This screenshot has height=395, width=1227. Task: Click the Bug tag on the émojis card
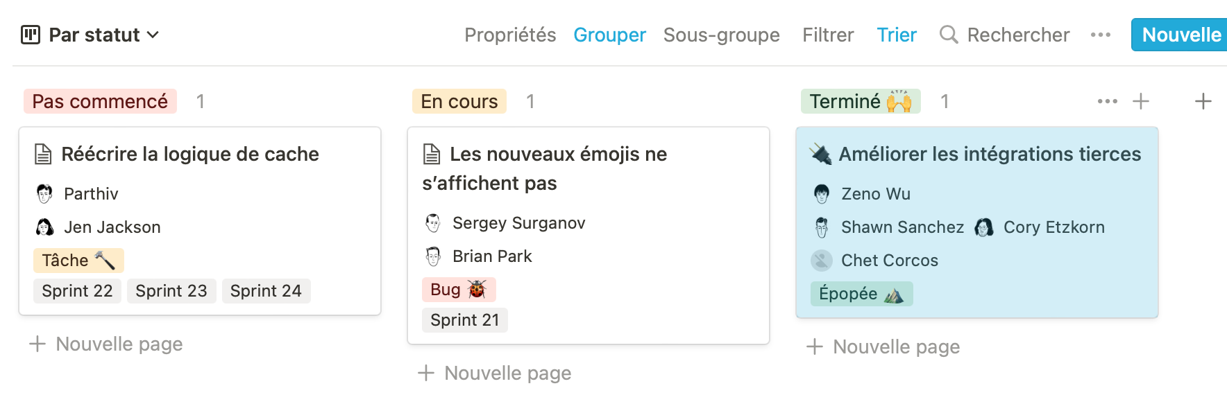(459, 290)
